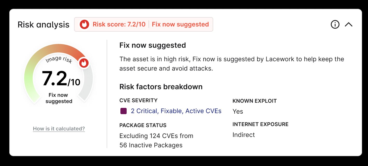The height and width of the screenshot is (166, 368).
Task: Click the Excluding 124 CVEs text
Action: point(156,136)
